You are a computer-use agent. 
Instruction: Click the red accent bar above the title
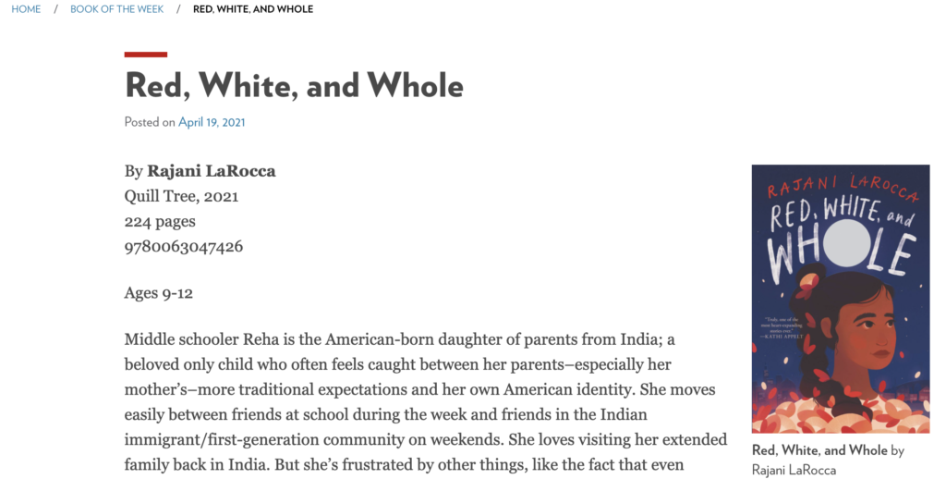[146, 55]
